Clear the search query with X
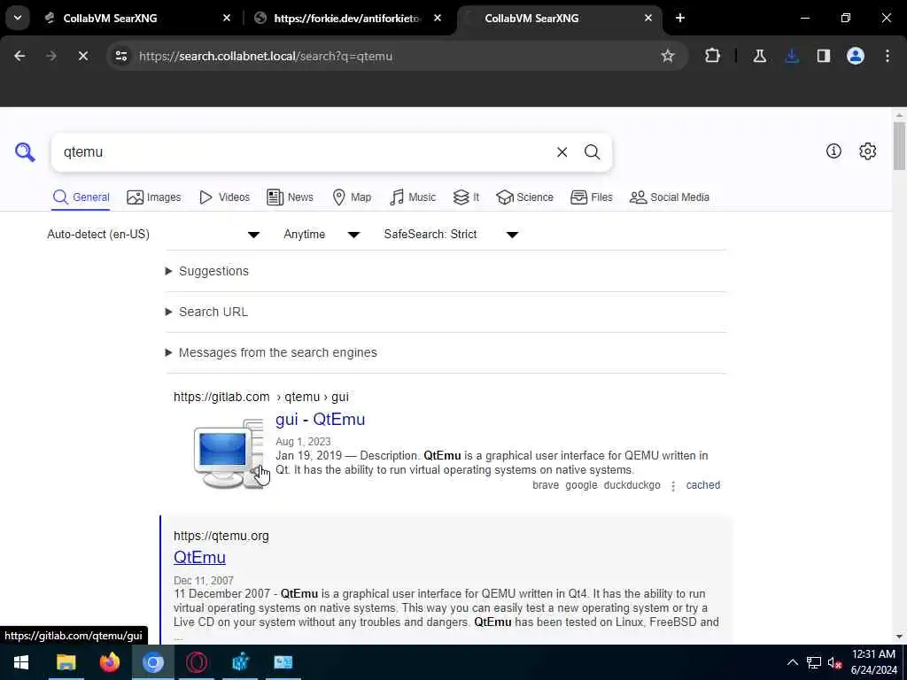 [x=562, y=152]
